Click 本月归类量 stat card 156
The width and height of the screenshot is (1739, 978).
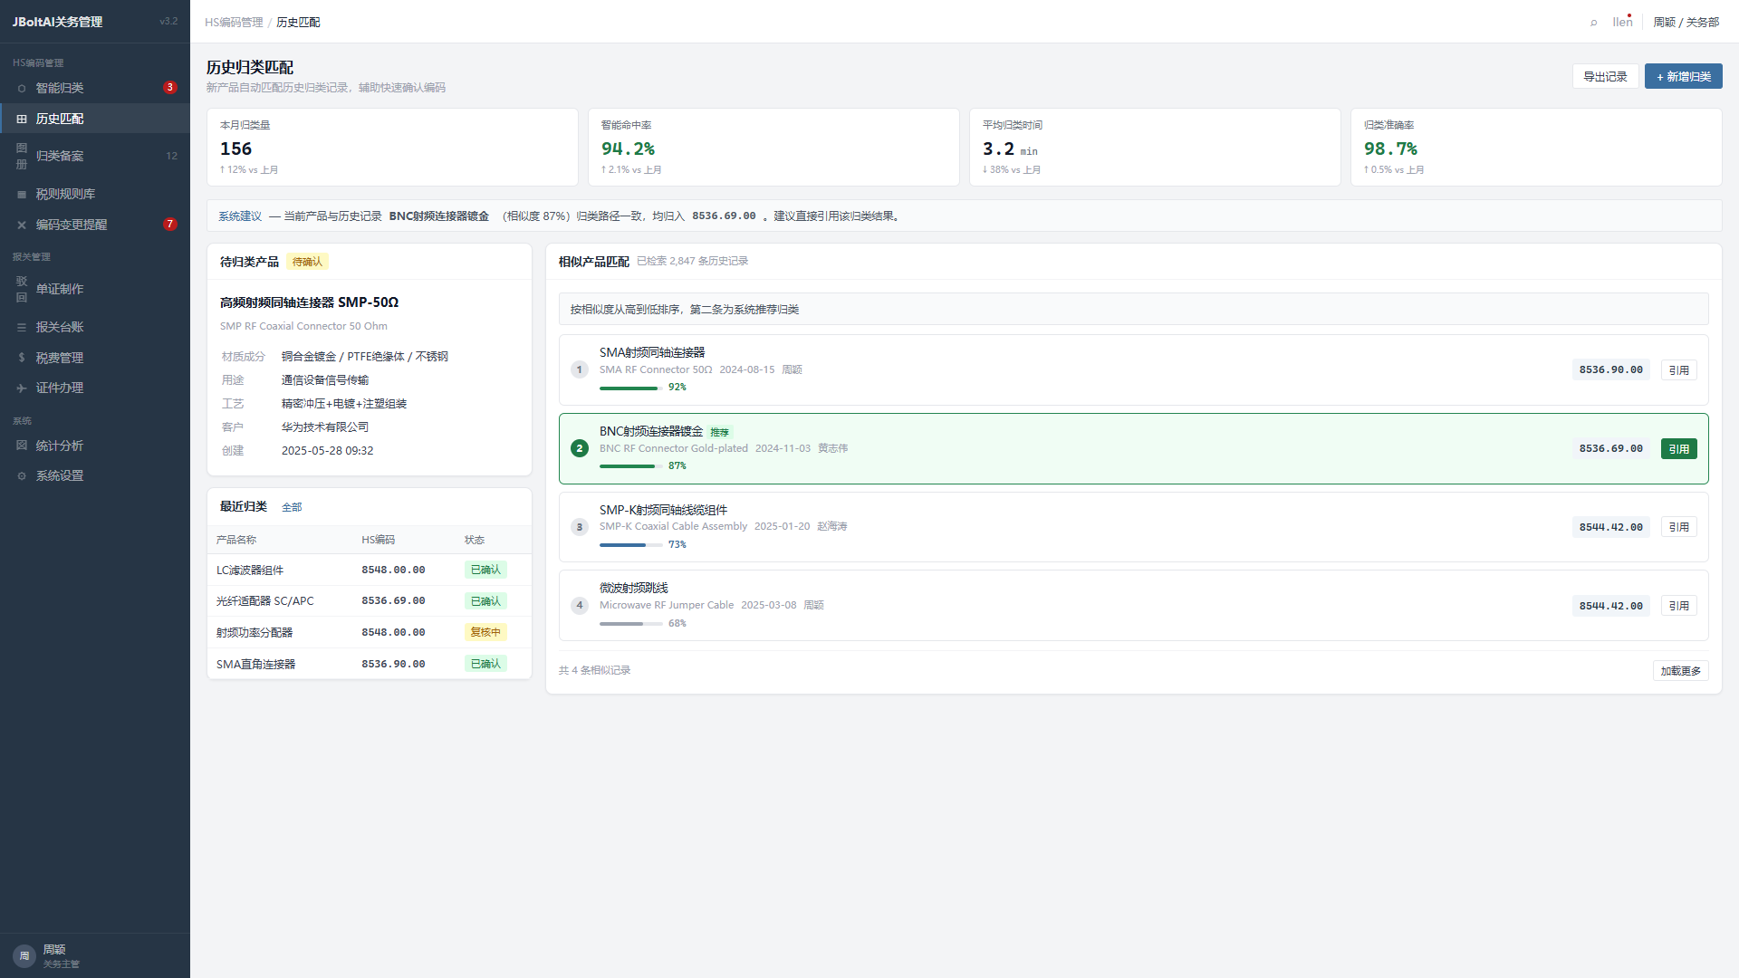pos(392,148)
